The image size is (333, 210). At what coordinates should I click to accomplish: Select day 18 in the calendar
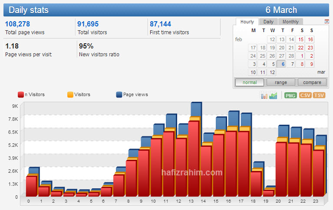(262, 48)
